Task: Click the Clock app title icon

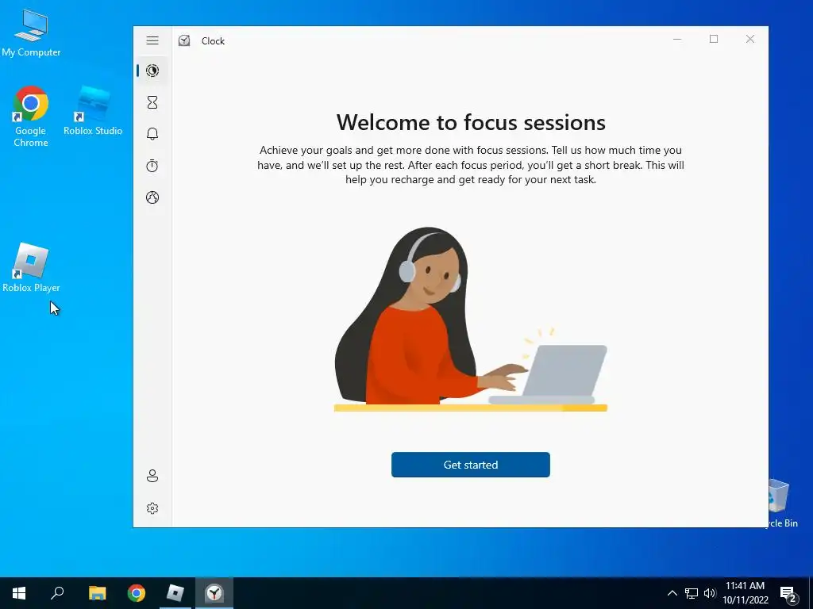Action: 184,41
